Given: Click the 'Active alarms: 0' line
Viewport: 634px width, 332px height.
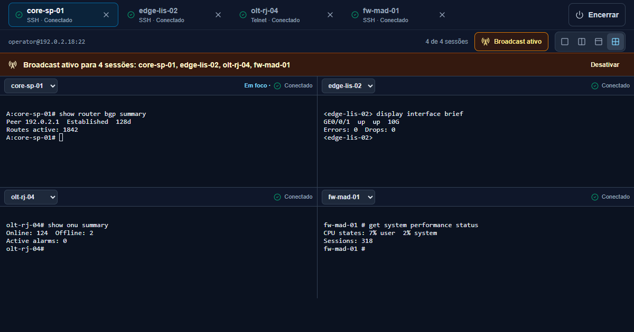Looking at the screenshot, I should pyautogui.click(x=36, y=241).
